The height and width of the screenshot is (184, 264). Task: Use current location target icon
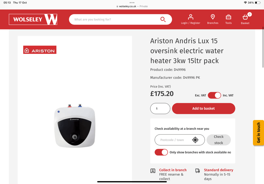coord(195,140)
